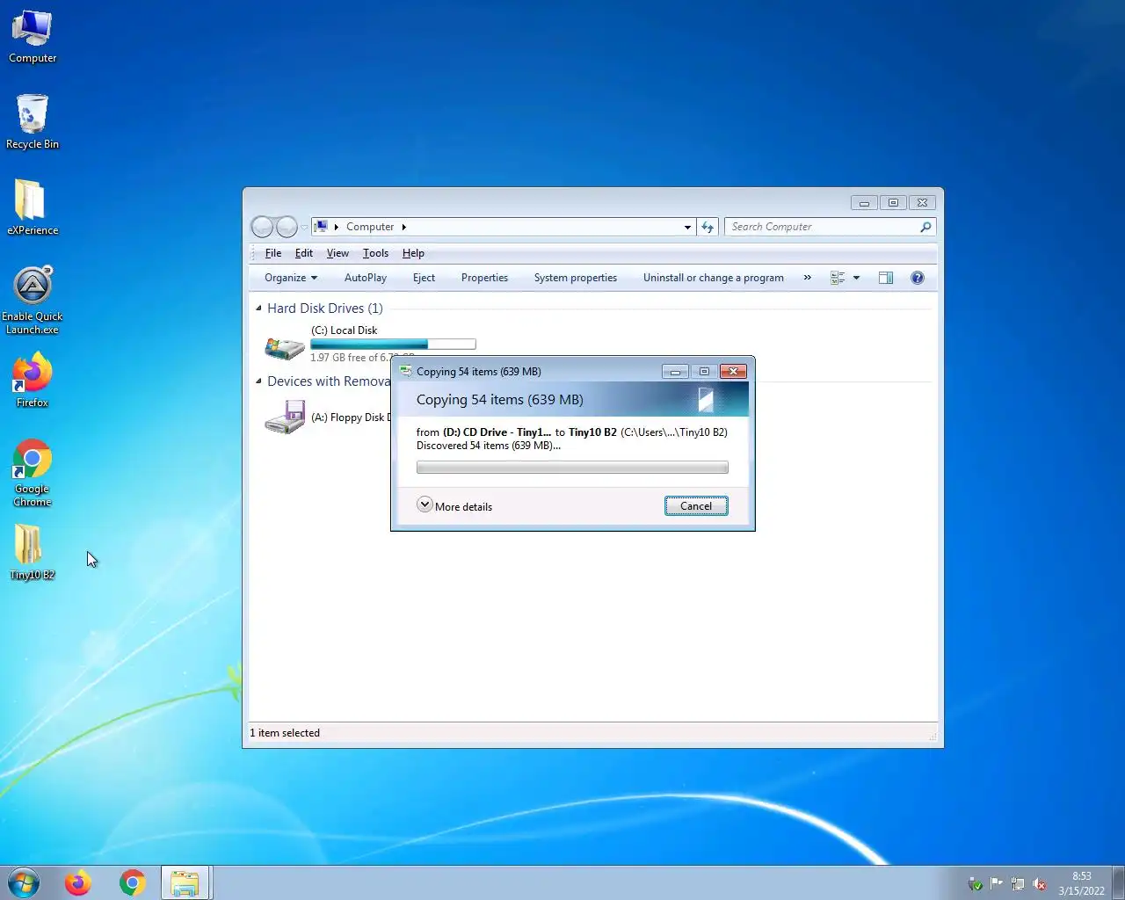This screenshot has height=900, width=1125.
Task: Expand the Computer breadcrumb arrow
Action: [404, 227]
